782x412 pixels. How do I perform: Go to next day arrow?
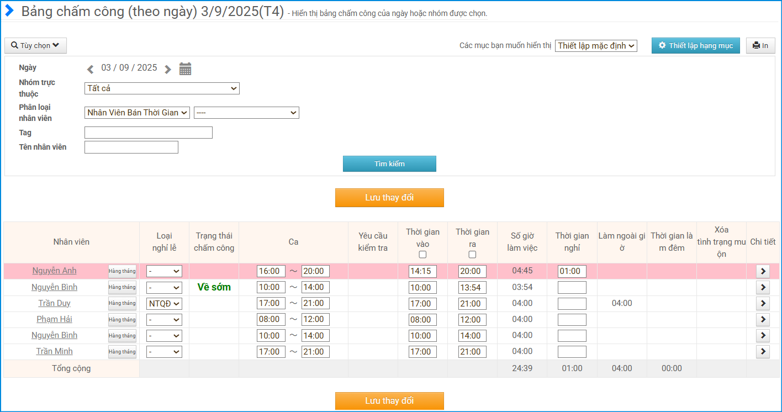click(168, 69)
